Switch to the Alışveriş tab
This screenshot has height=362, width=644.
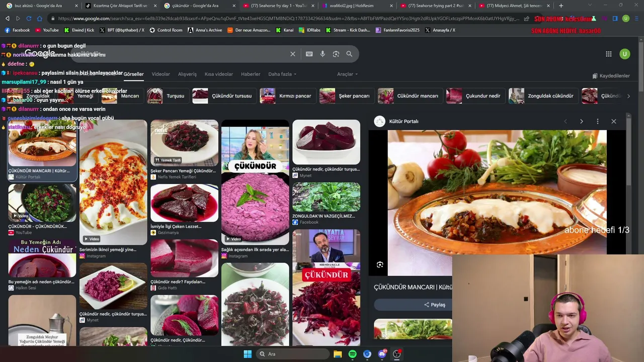[187, 74]
